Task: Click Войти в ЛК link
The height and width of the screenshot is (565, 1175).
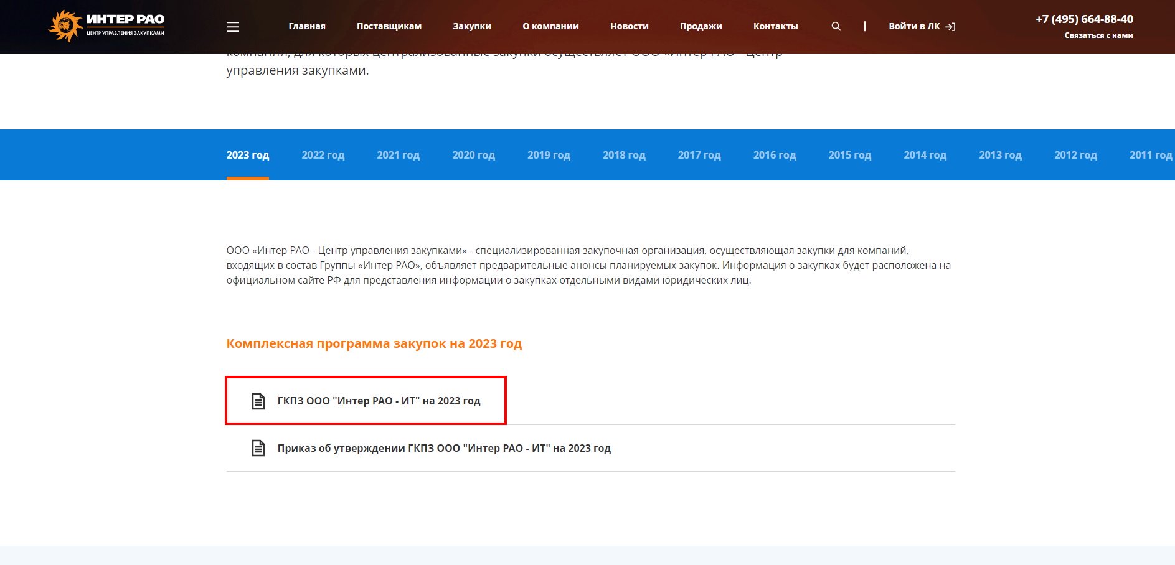Action: point(914,26)
